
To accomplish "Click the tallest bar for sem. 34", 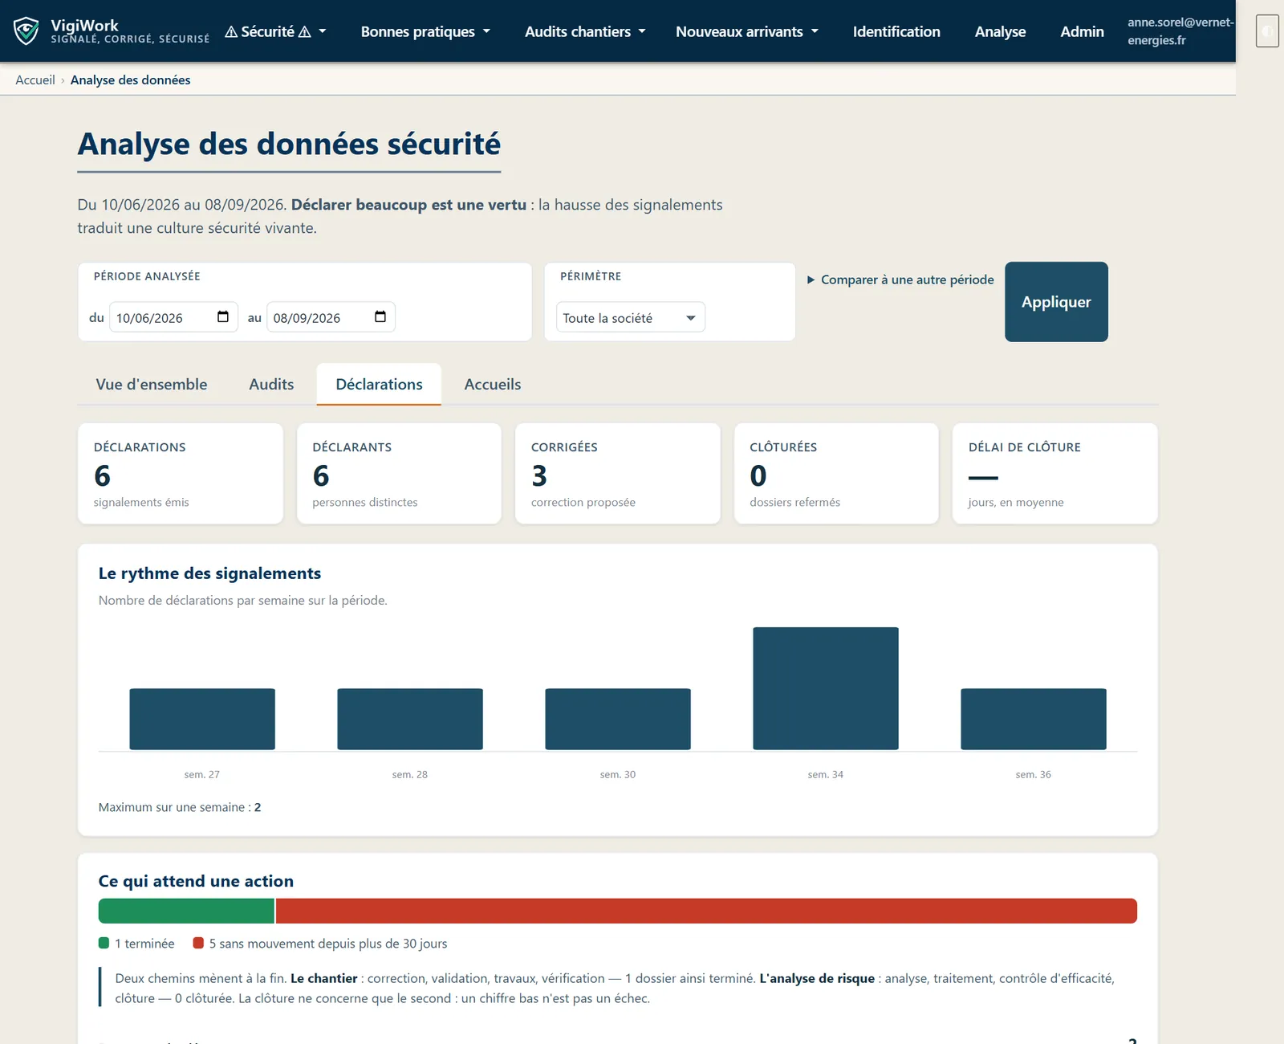I will click(x=826, y=688).
